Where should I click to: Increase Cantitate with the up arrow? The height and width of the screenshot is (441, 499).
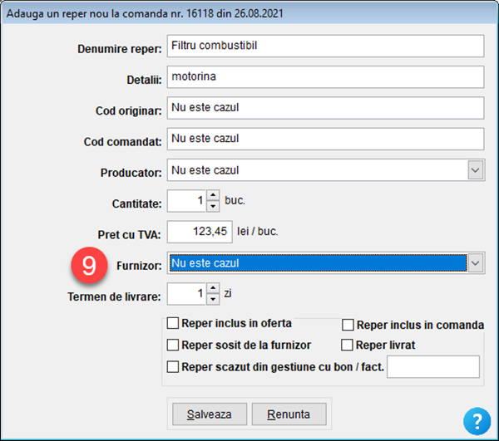pos(212,196)
